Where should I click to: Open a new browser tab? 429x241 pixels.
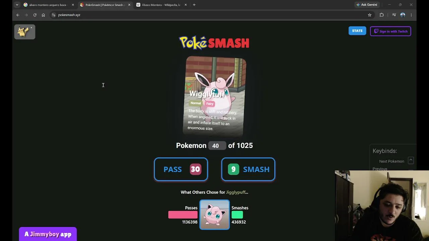click(194, 5)
